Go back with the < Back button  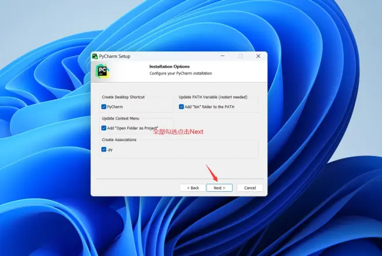pos(193,188)
